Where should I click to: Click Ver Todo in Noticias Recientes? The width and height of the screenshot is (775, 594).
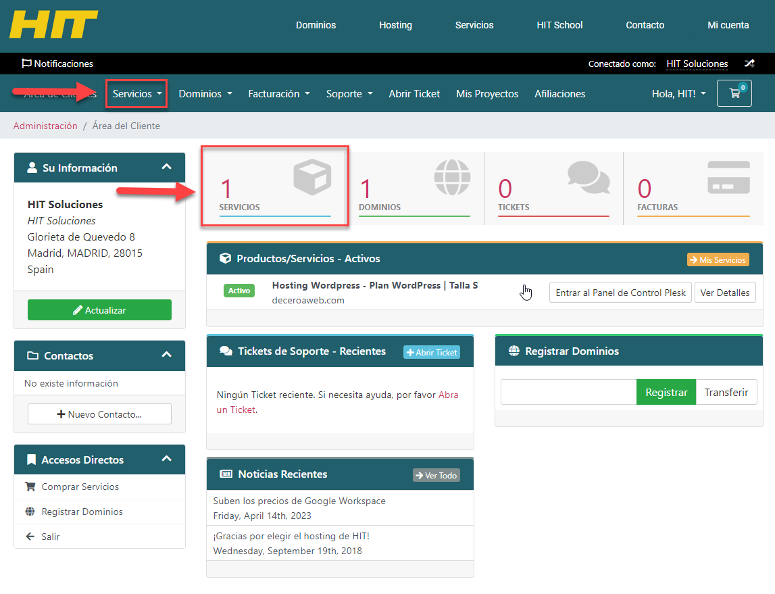pyautogui.click(x=436, y=475)
